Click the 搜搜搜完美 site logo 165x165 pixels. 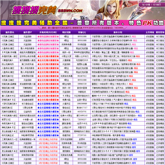[34, 11]
